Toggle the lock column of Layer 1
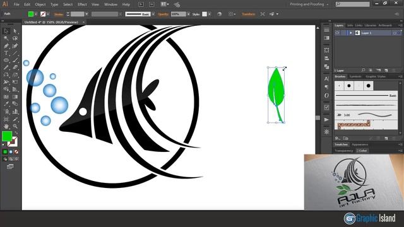Viewport: 404px width, 227px height. point(343,33)
